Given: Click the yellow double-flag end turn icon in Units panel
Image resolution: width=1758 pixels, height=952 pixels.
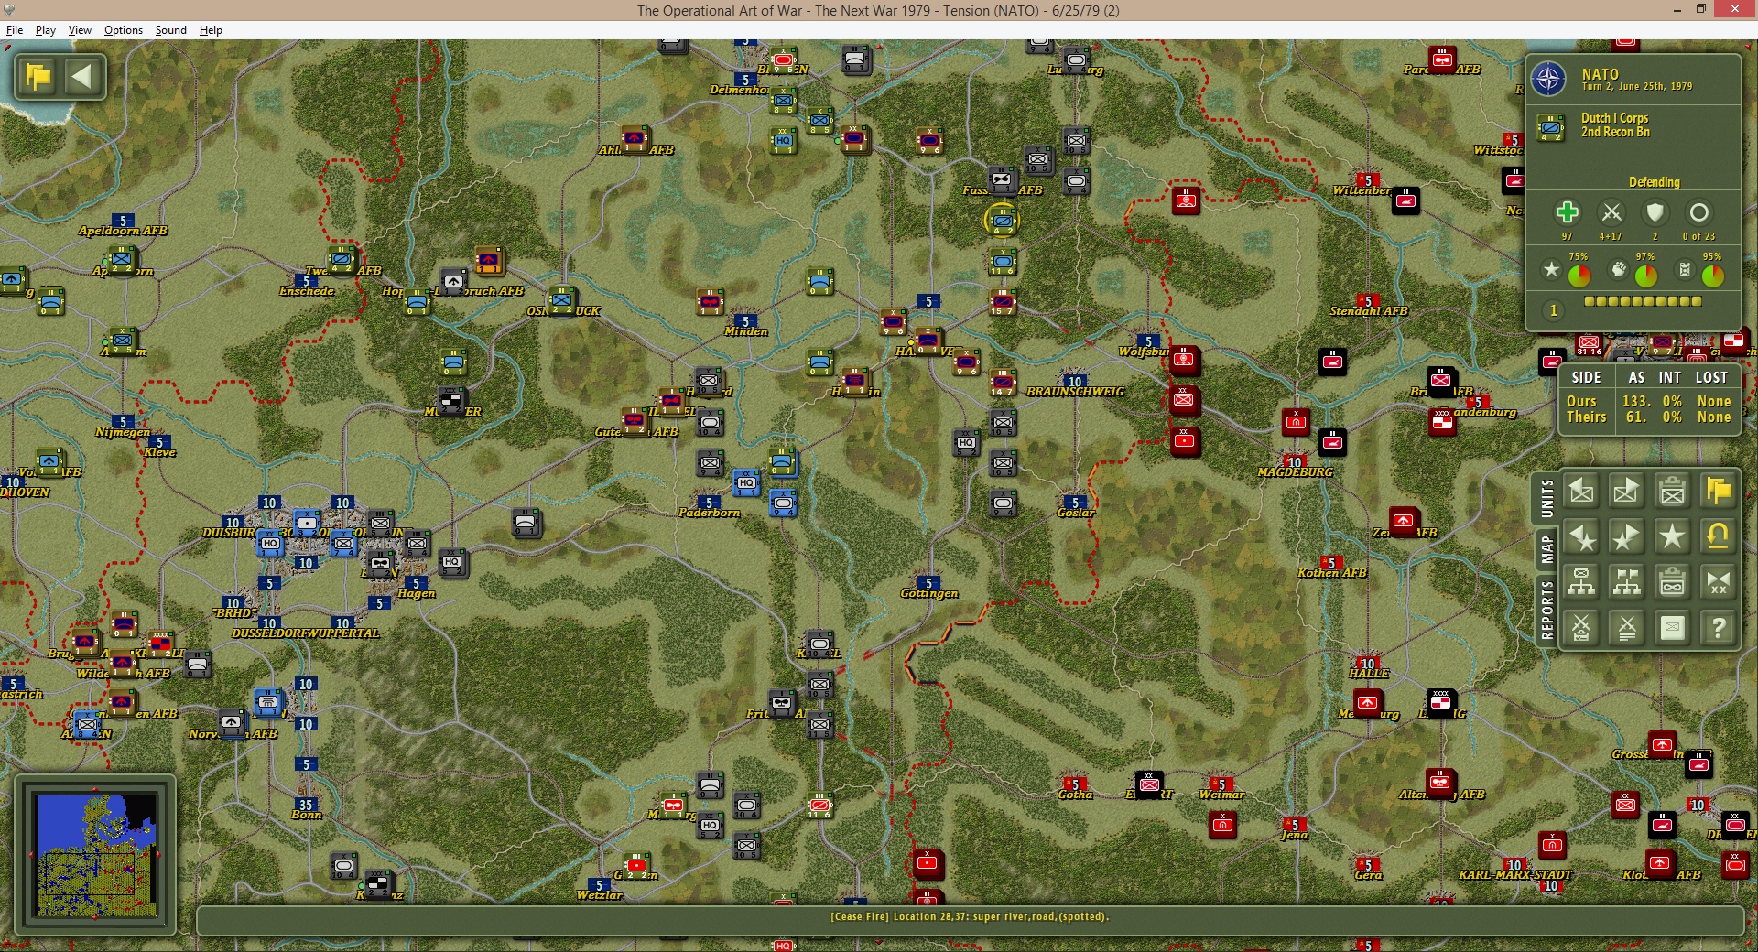Looking at the screenshot, I should (1719, 492).
